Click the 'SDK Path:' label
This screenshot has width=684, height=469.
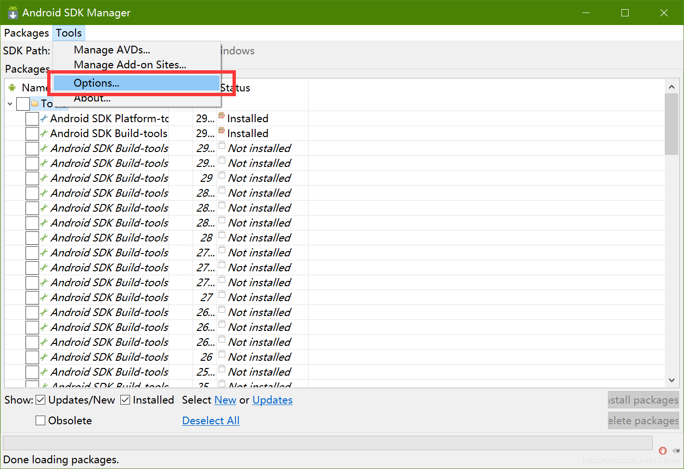point(26,51)
